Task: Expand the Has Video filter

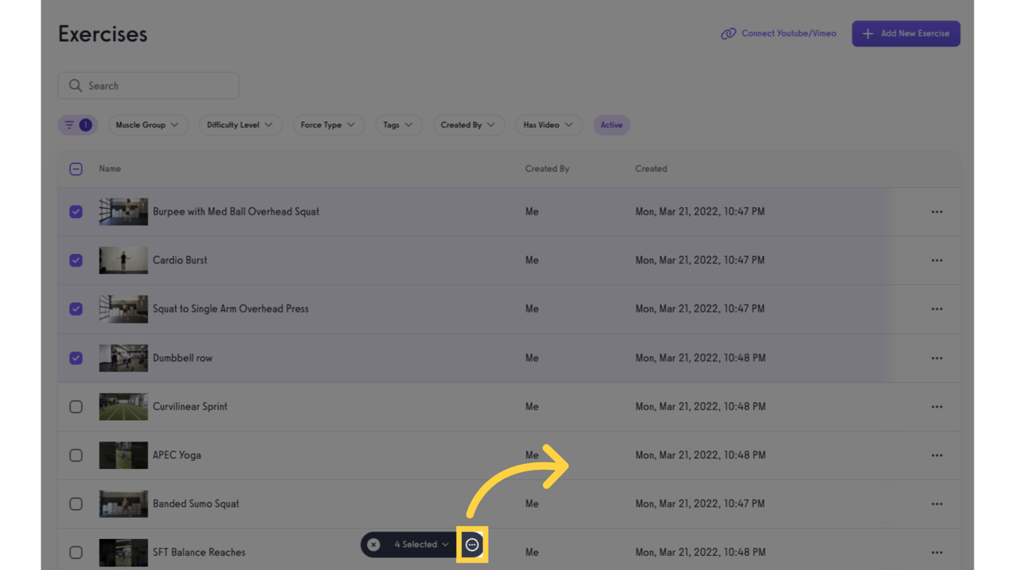Action: (x=548, y=125)
